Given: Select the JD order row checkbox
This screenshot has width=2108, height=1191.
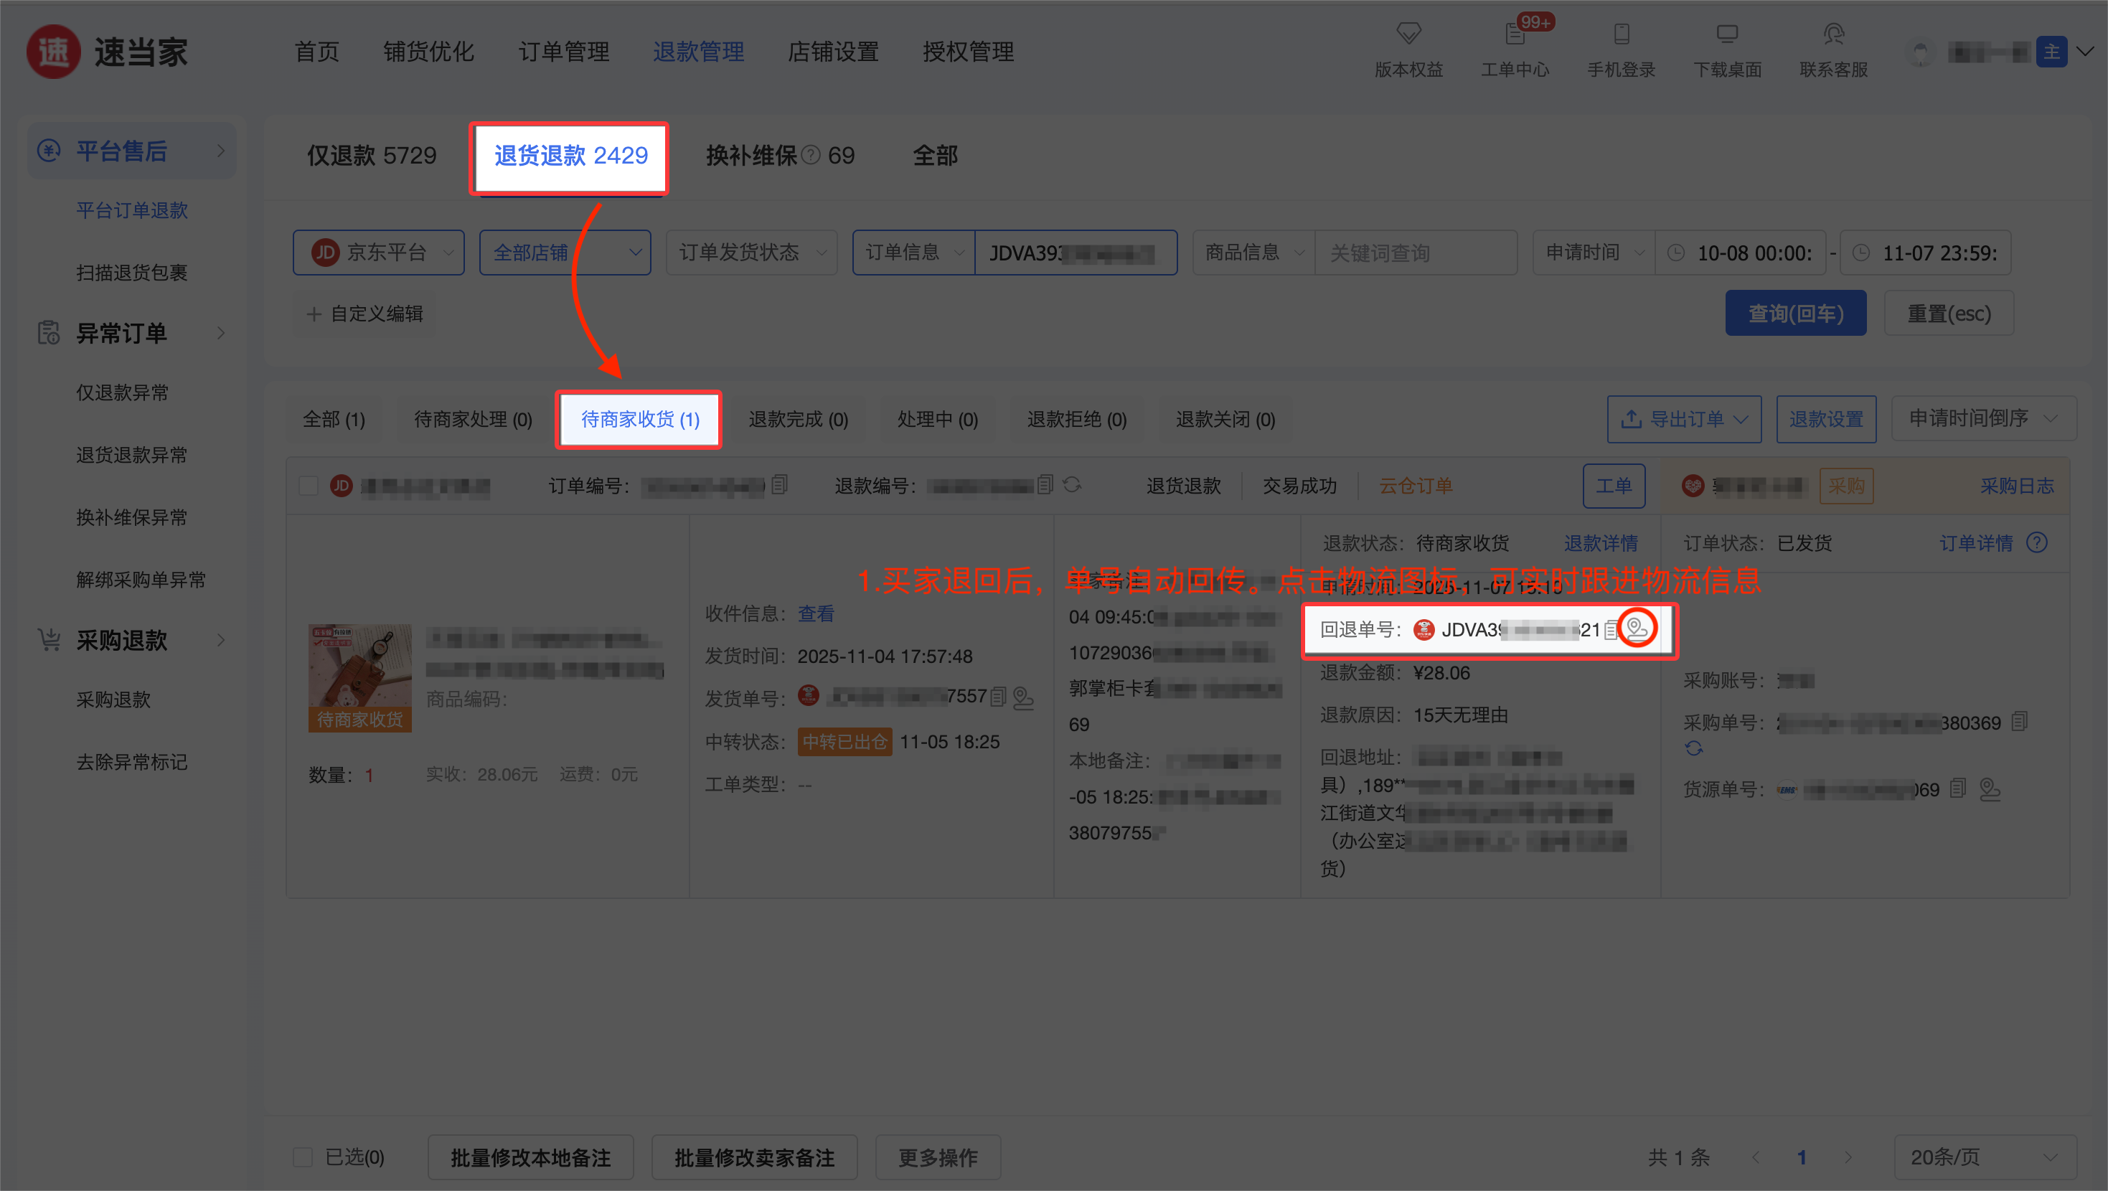Looking at the screenshot, I should pyautogui.click(x=309, y=486).
